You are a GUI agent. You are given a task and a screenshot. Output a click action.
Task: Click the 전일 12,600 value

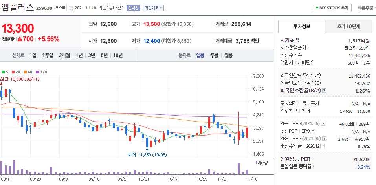tap(108, 24)
